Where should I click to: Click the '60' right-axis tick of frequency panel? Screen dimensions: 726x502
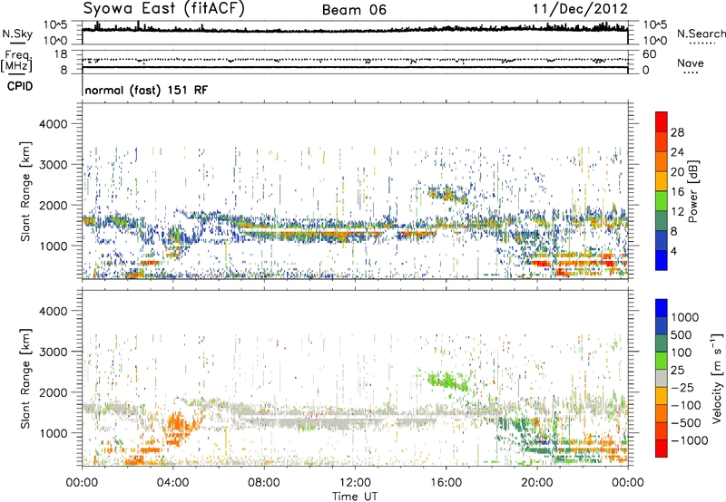[x=650, y=54]
